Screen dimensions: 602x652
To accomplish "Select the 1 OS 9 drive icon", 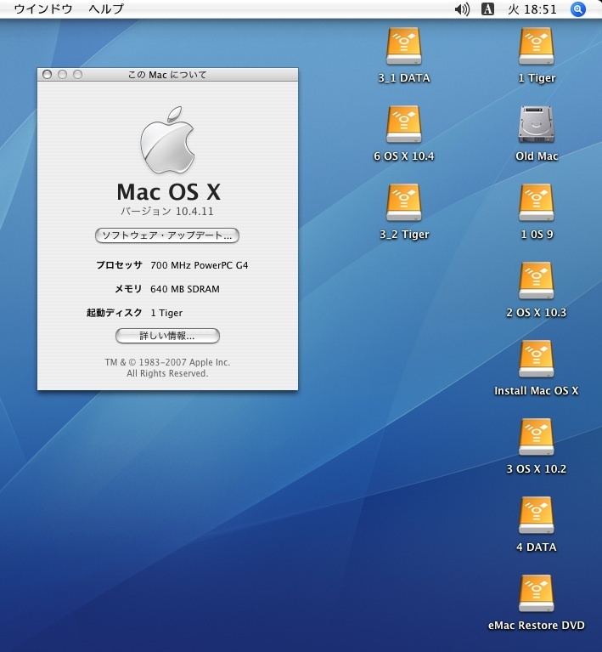I will pos(537,204).
